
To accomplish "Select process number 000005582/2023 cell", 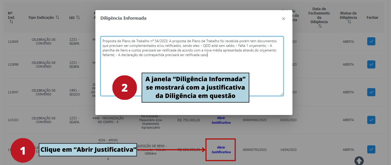I will tap(254, 120).
